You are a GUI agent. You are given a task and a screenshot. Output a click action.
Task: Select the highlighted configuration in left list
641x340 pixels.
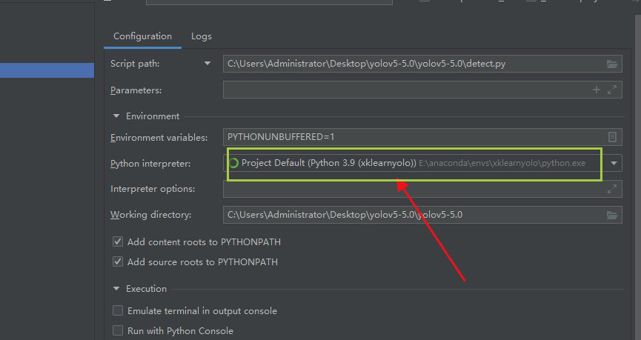pyautogui.click(x=47, y=71)
